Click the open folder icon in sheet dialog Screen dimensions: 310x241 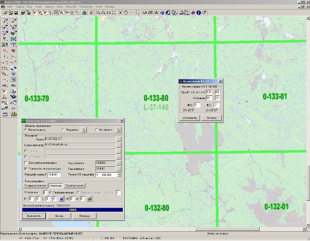(x=90, y=198)
